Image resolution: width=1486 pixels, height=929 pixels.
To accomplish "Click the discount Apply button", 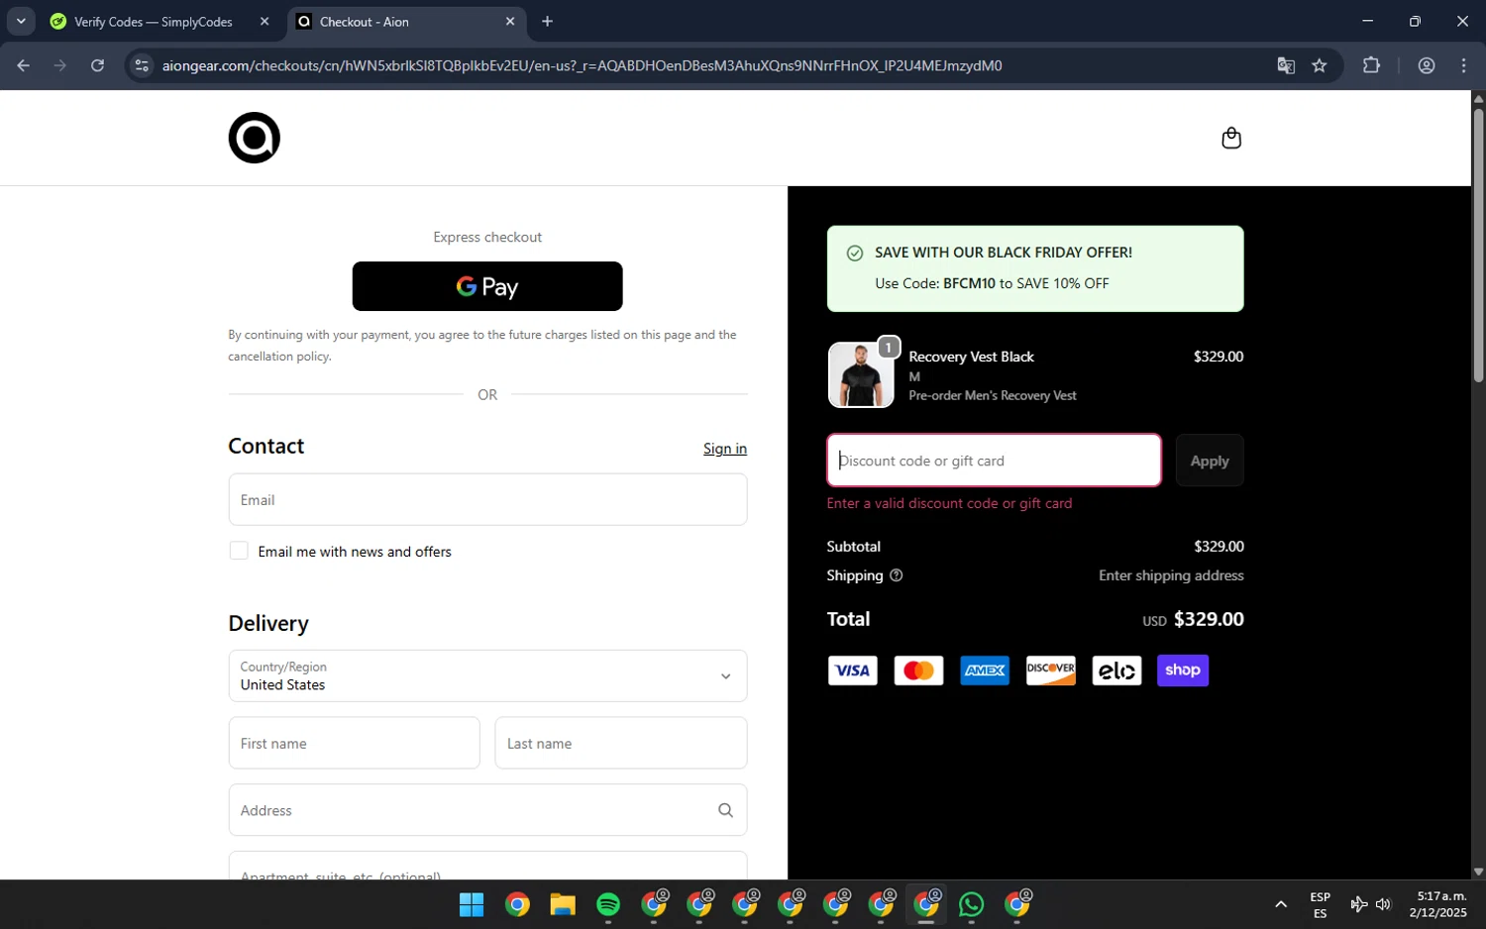I will click(x=1210, y=461).
